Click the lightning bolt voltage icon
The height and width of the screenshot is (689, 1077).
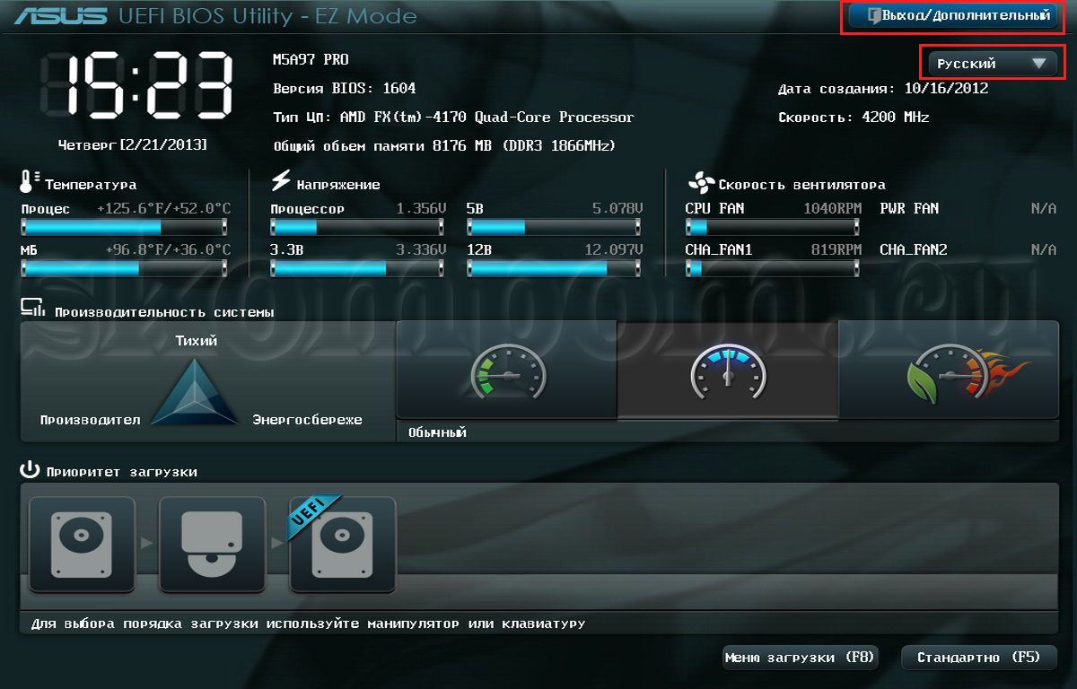point(281,182)
